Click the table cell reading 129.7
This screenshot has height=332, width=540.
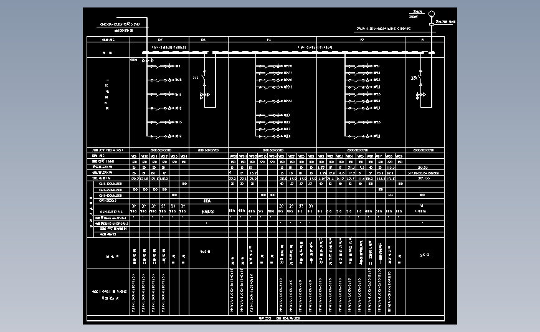pos(135,178)
